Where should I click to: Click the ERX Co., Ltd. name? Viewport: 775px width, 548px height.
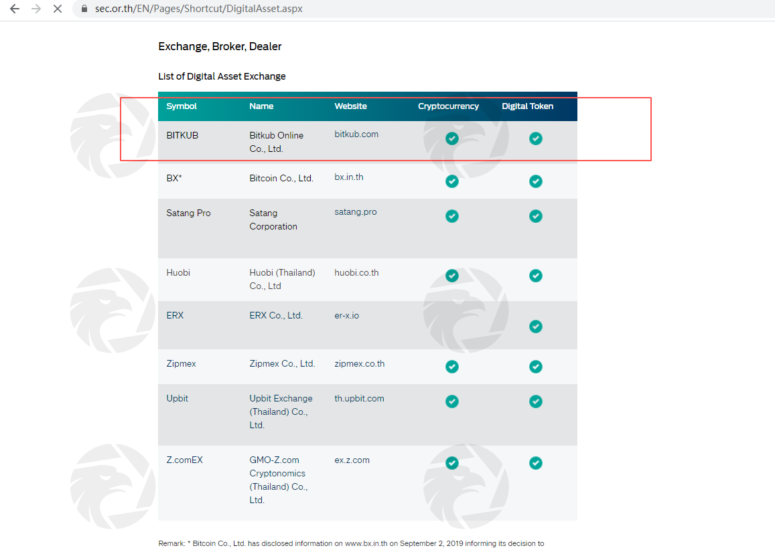[276, 315]
